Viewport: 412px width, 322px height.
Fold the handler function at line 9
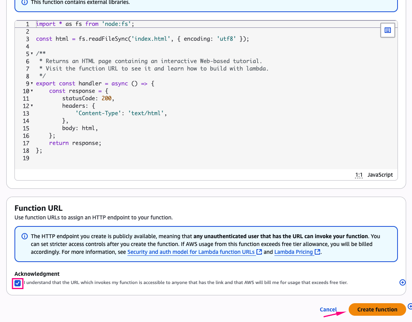(32, 83)
